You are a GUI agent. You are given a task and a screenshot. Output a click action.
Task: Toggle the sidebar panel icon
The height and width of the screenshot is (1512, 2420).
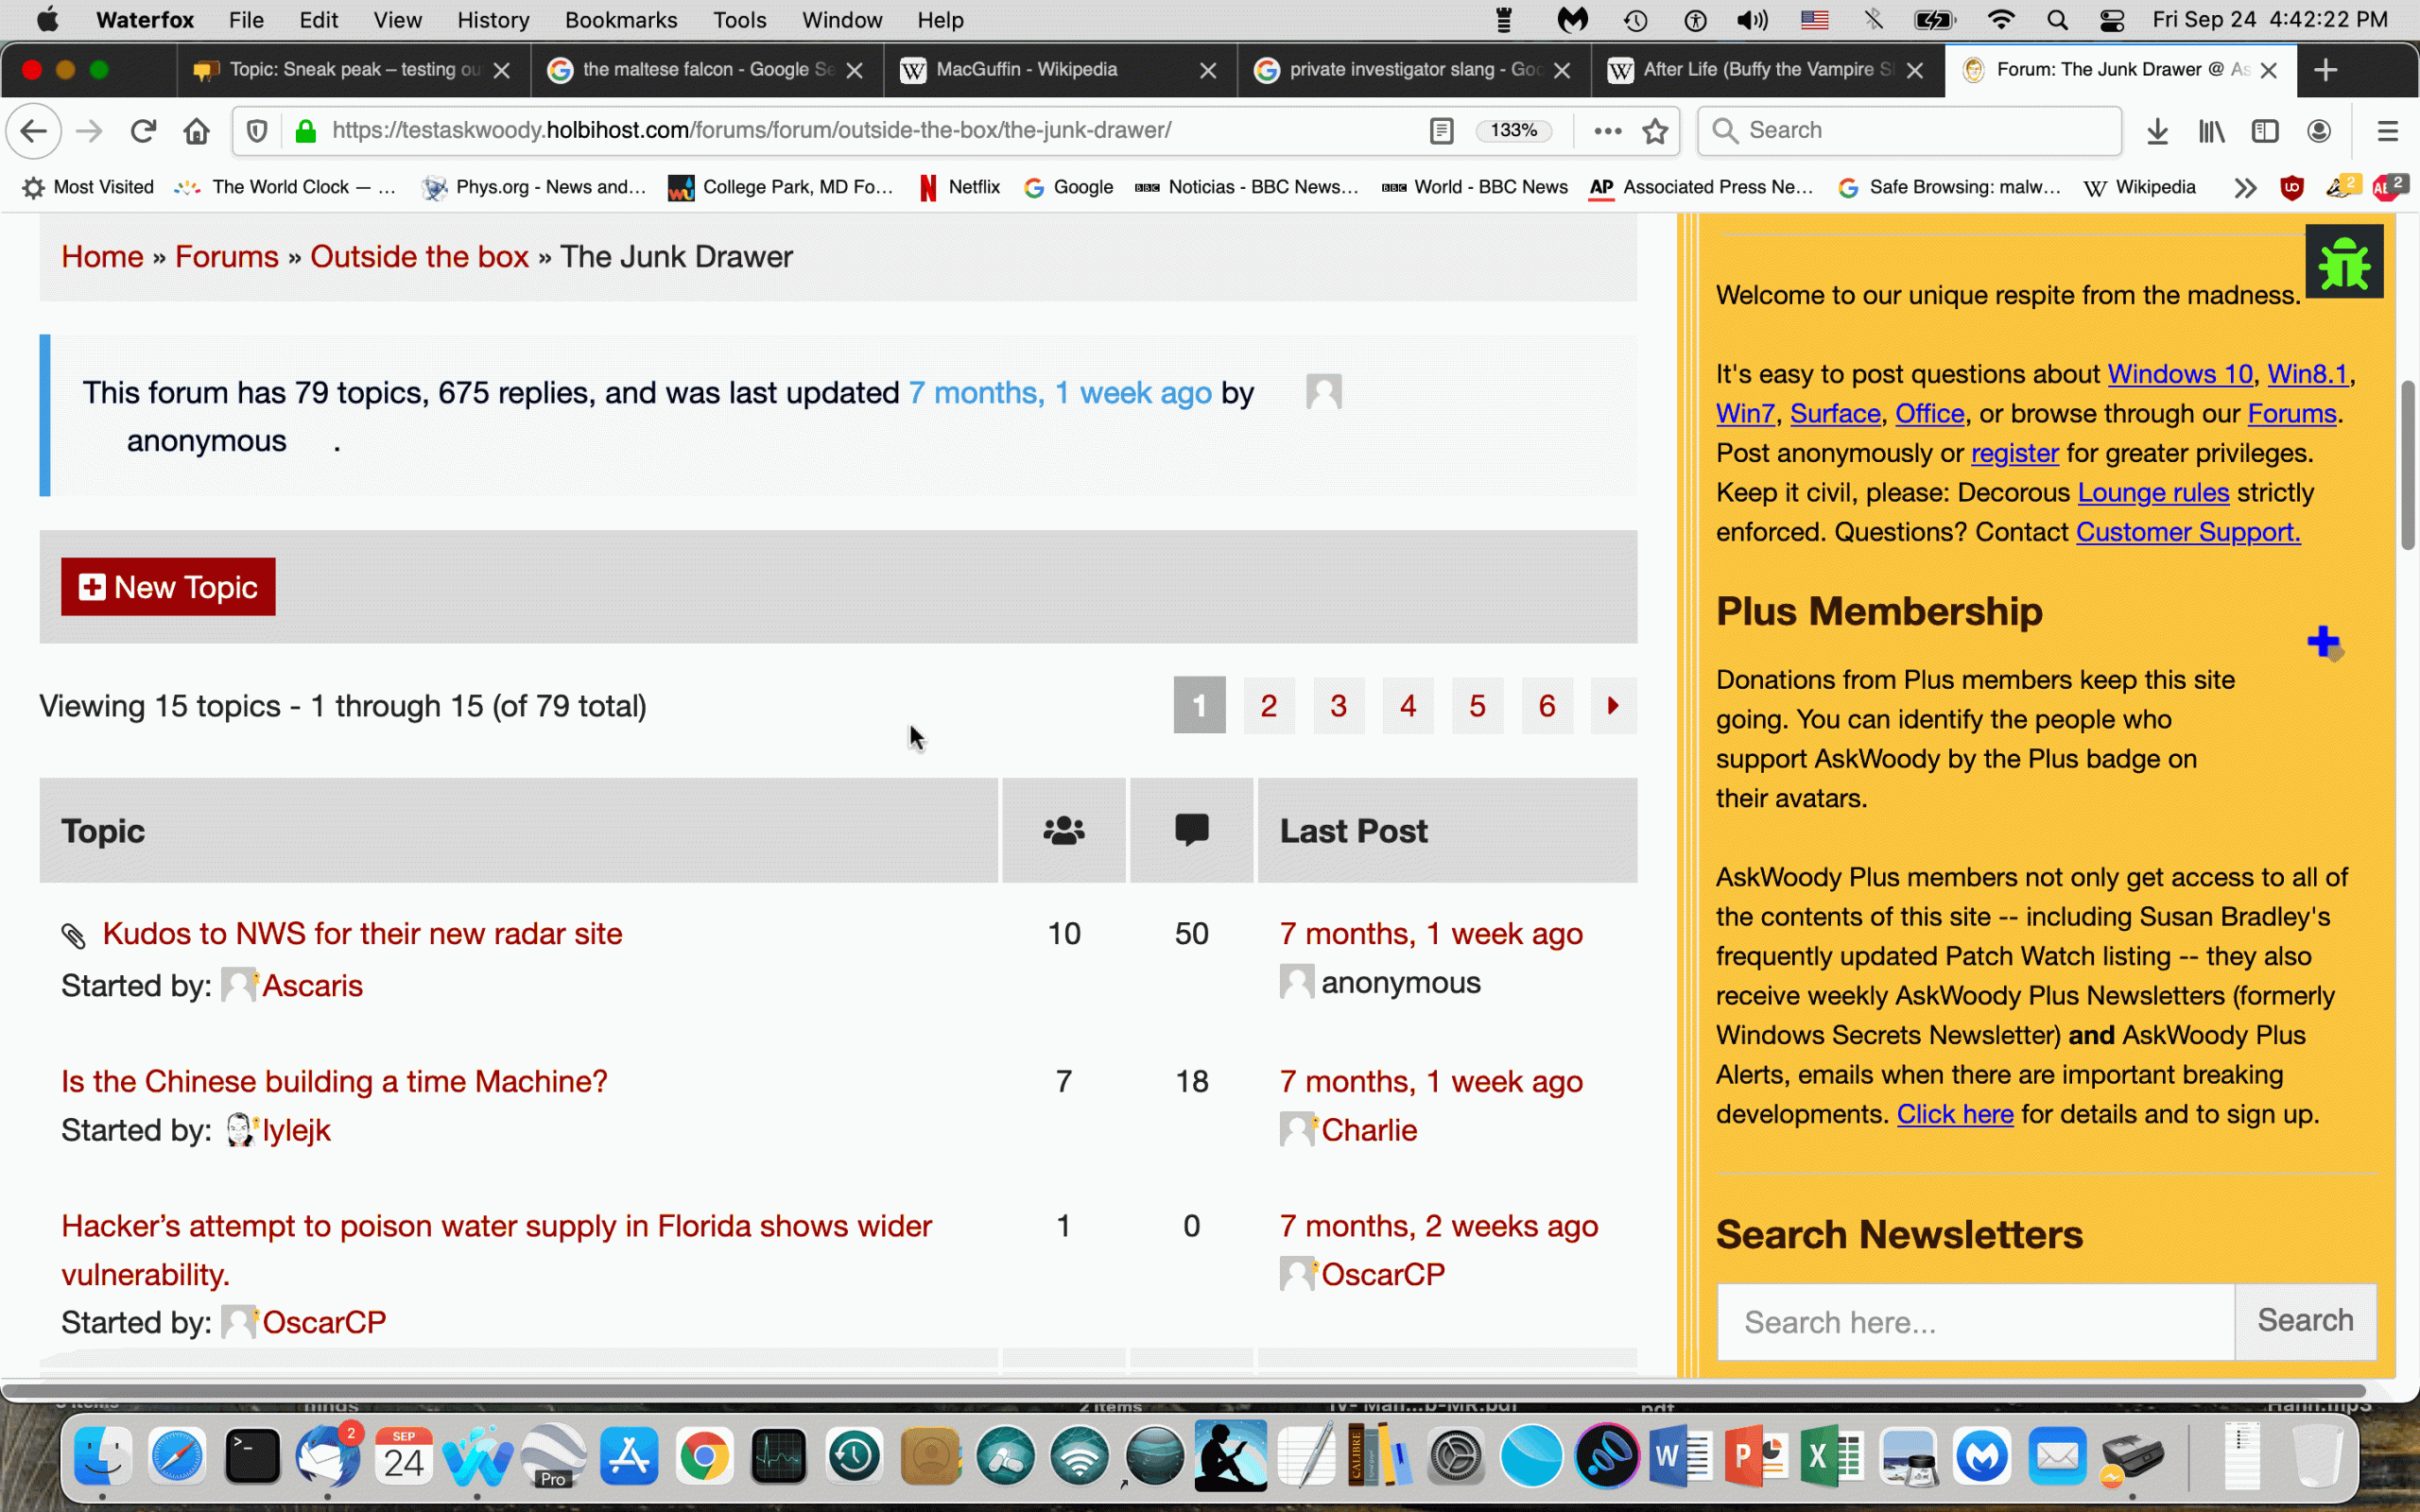point(2265,131)
